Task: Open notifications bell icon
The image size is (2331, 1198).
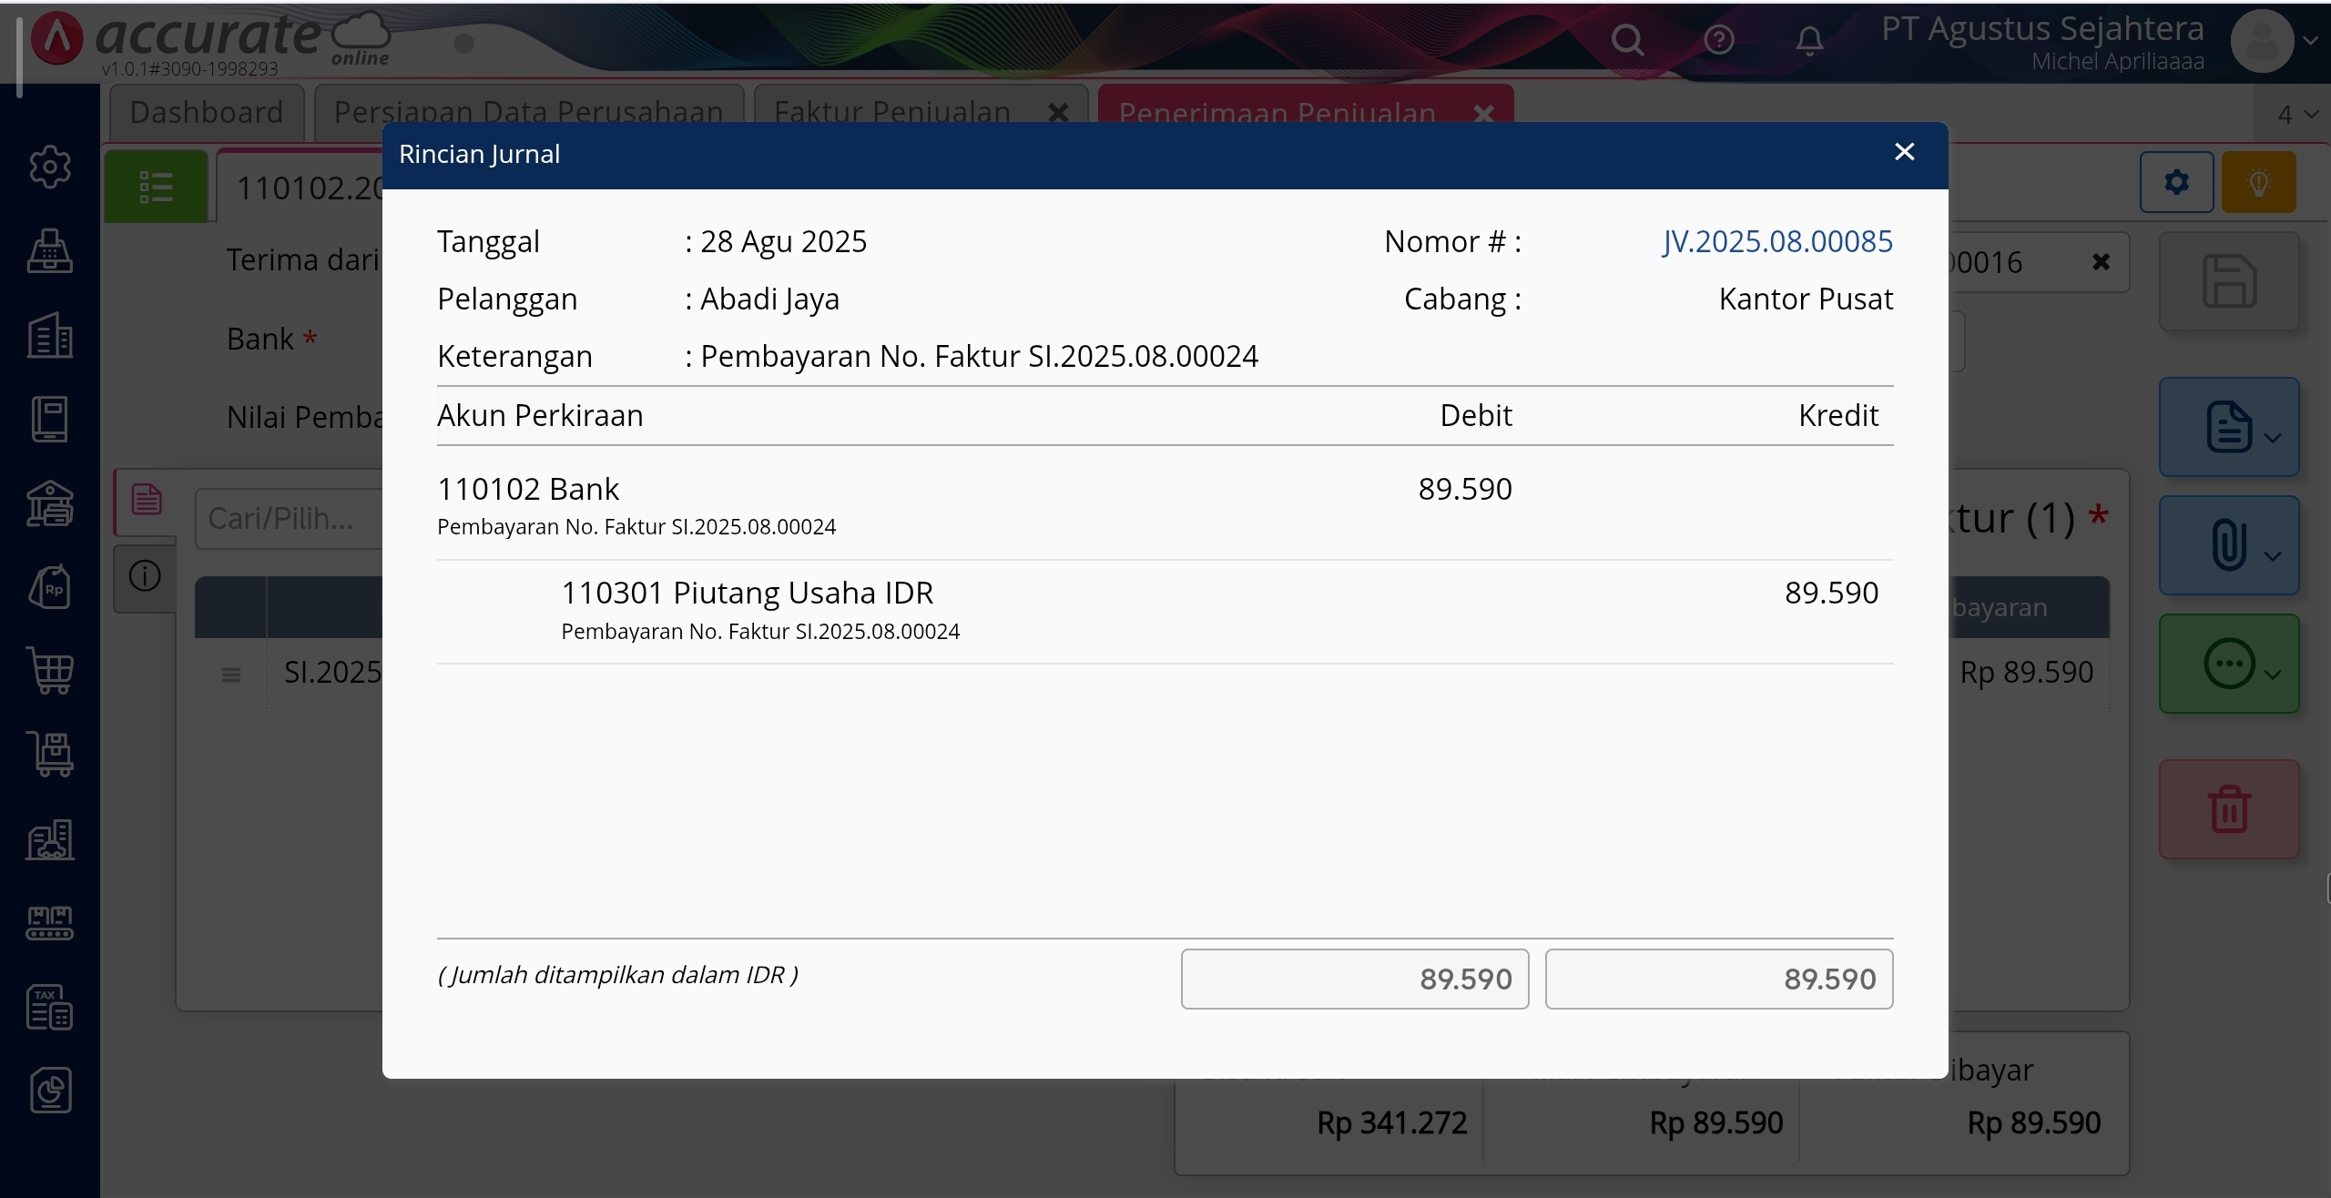Action: pyautogui.click(x=1809, y=40)
